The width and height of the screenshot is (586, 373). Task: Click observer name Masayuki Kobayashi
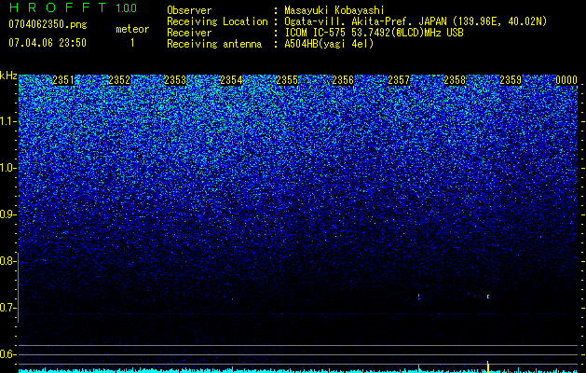(334, 10)
